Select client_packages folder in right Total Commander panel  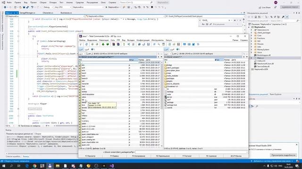[173, 68]
